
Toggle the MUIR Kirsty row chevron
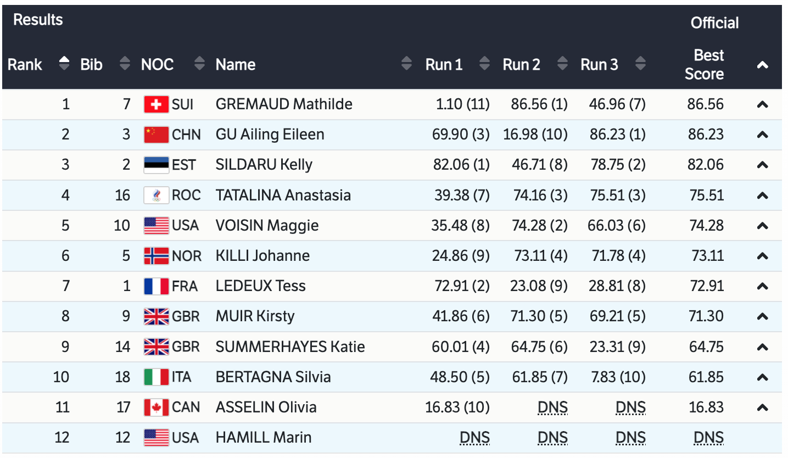click(x=762, y=316)
